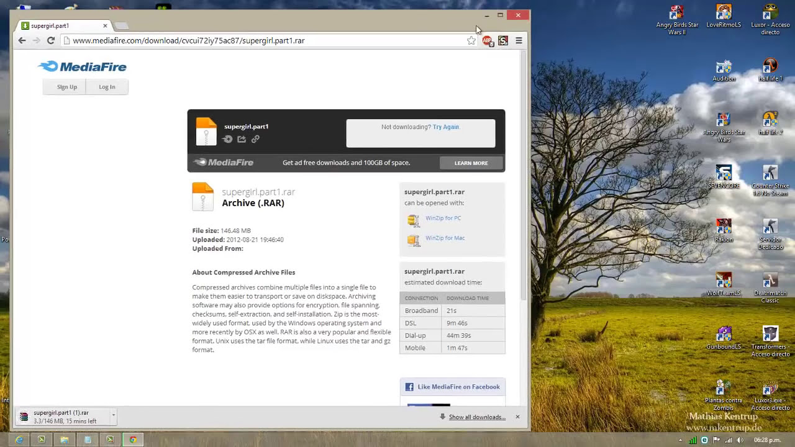Click Internet Explorer in the taskbar

[19, 440]
